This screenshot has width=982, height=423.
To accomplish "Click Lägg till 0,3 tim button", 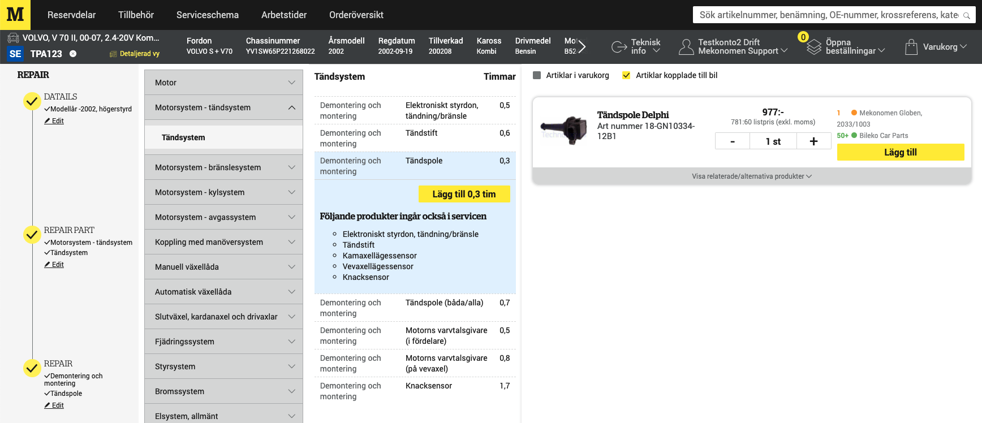I will tap(464, 194).
